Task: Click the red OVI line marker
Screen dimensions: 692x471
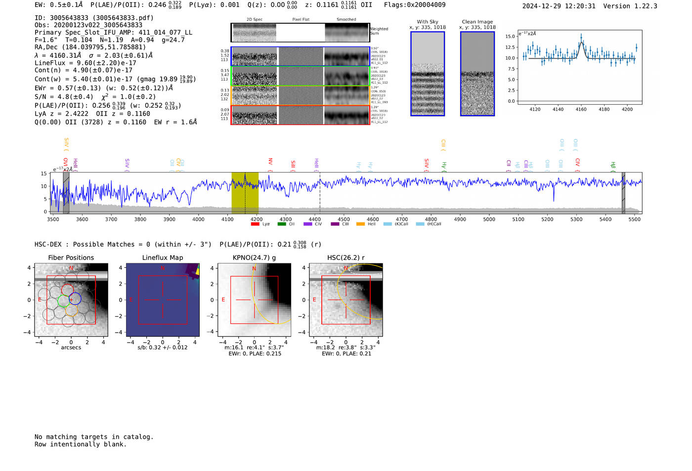Action: pos(65,164)
